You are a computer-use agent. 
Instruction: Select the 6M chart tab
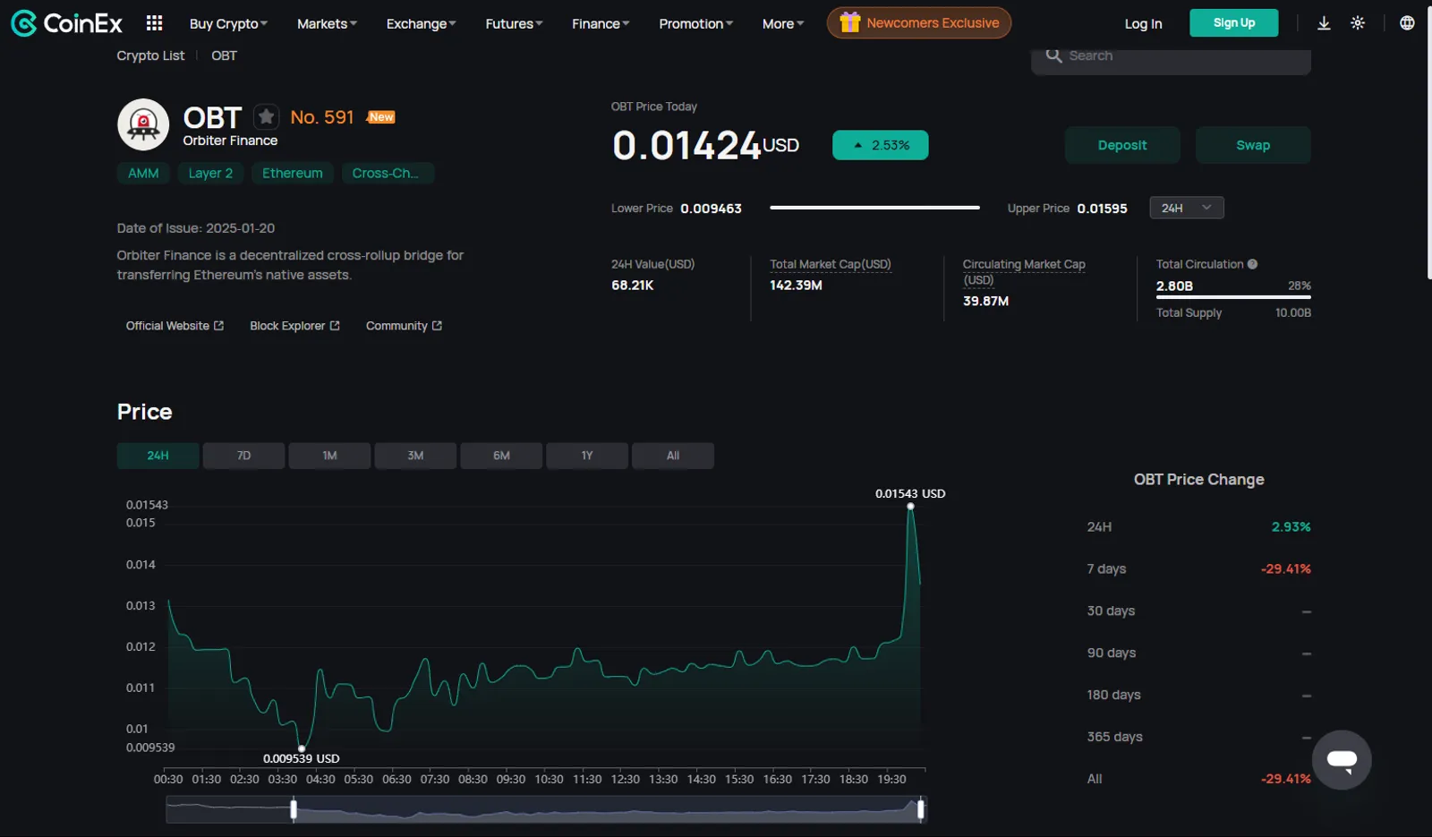tap(501, 456)
